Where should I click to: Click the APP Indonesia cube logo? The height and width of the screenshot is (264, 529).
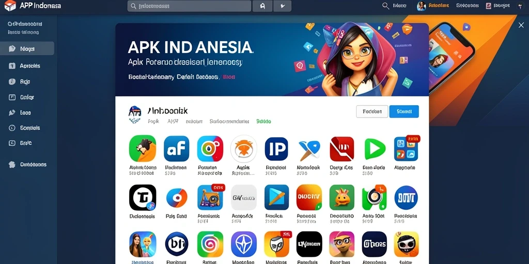[10, 6]
